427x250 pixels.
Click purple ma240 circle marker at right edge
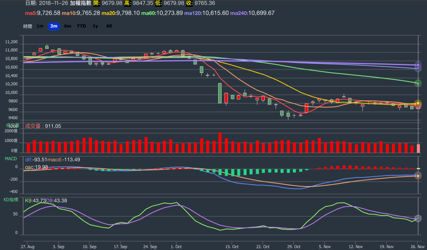click(x=418, y=65)
